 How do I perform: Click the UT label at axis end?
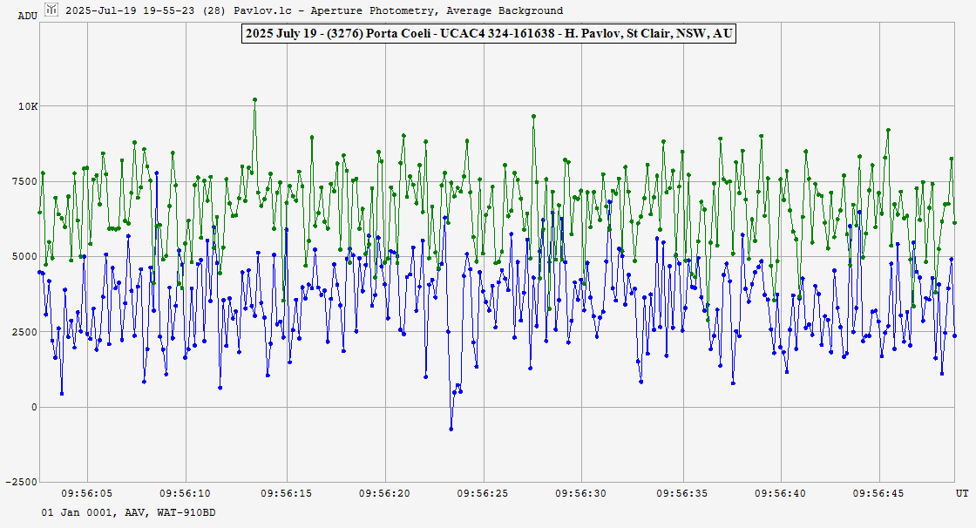[x=961, y=493]
